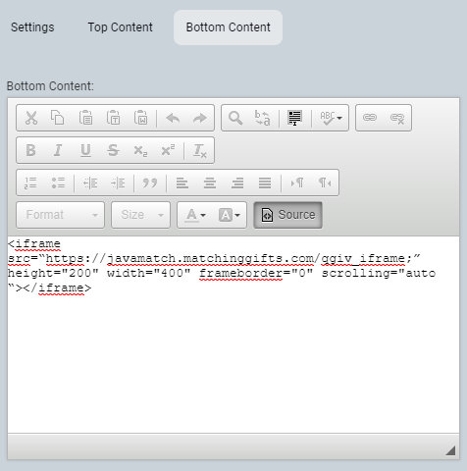Open the background color picker
The width and height of the screenshot is (467, 471).
pyautogui.click(x=230, y=215)
